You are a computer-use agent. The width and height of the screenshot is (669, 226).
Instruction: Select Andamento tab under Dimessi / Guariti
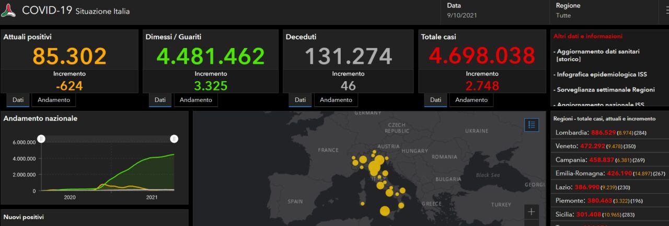[x=196, y=100]
